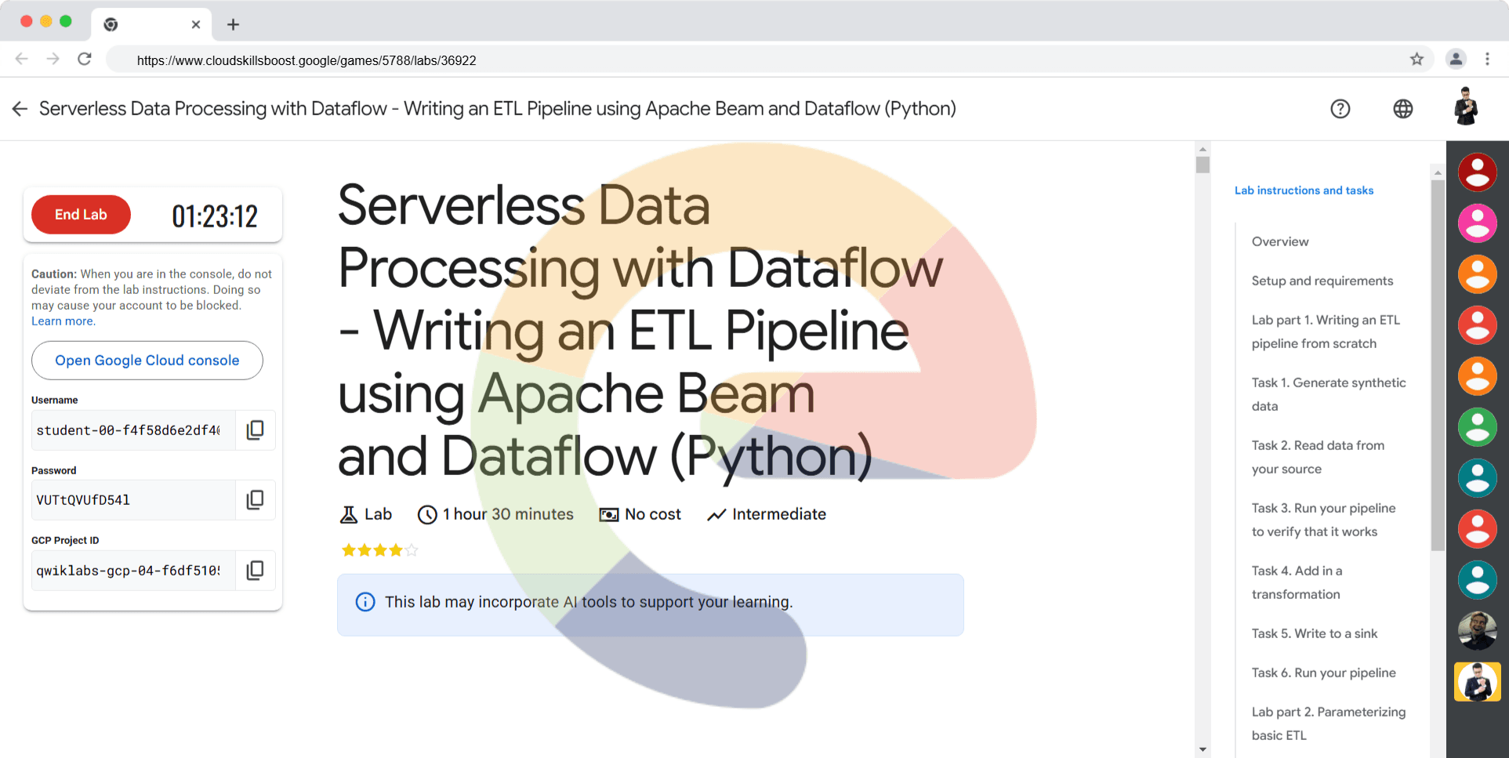Image resolution: width=1509 pixels, height=758 pixels.
Task: Click the info icon in AI tools notice
Action: click(365, 602)
